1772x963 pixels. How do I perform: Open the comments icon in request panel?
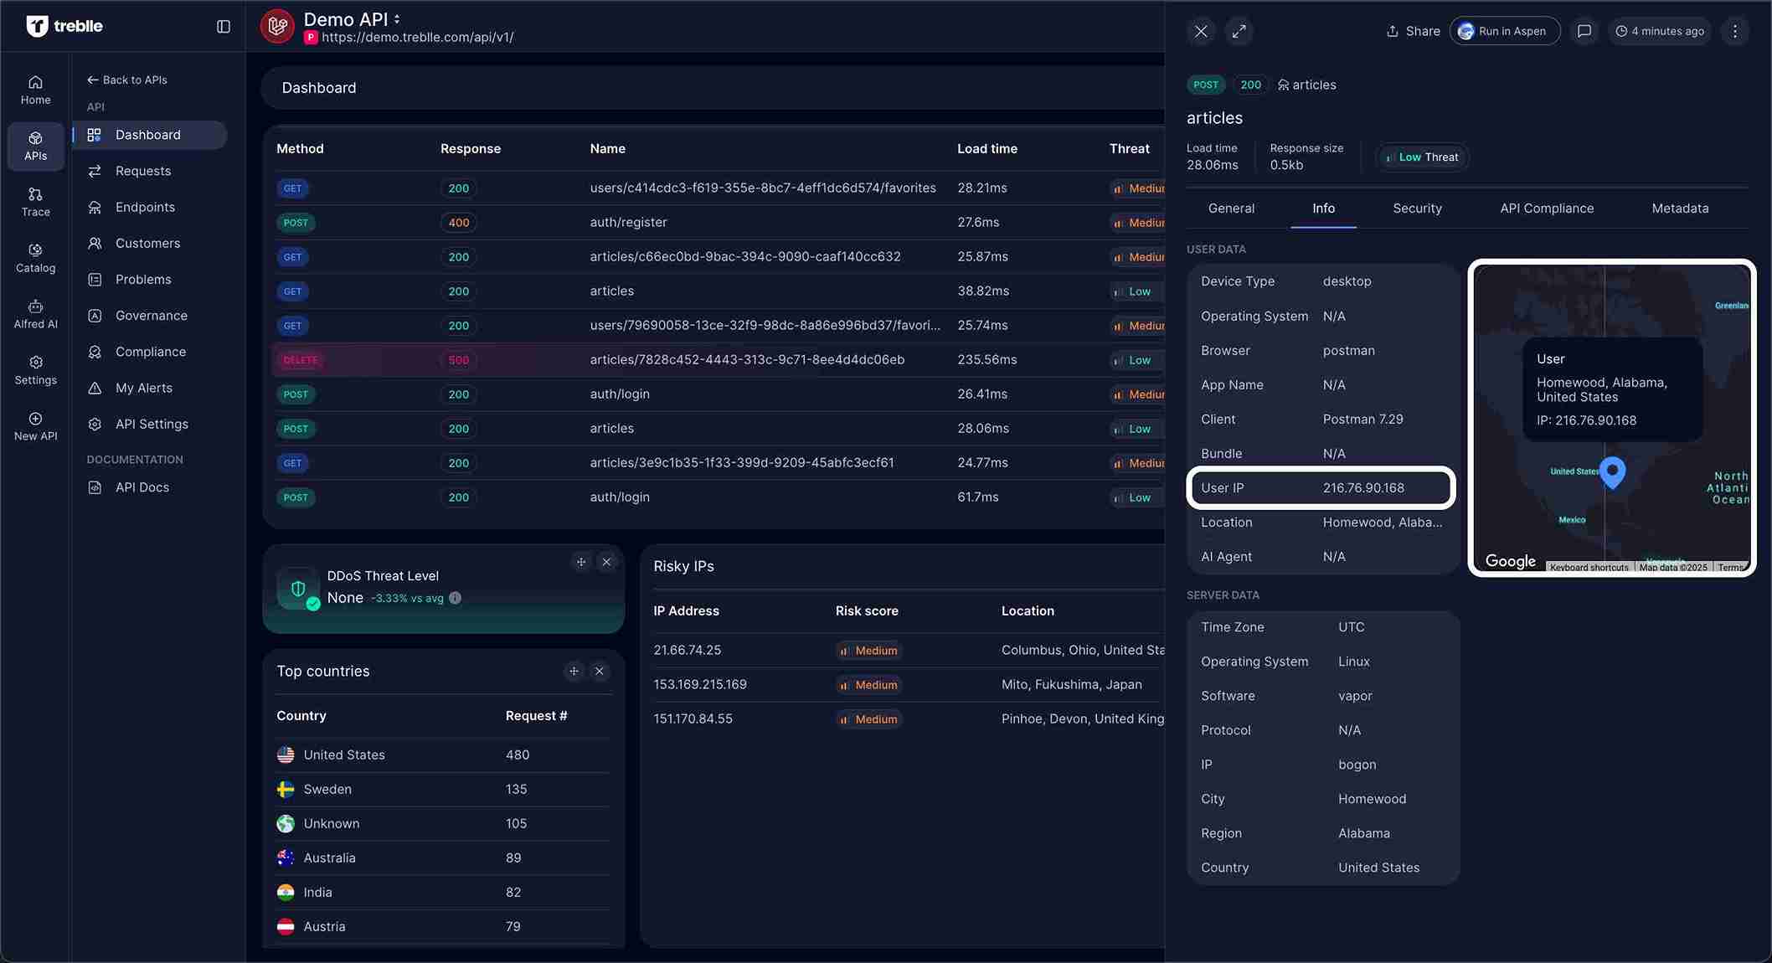coord(1584,31)
